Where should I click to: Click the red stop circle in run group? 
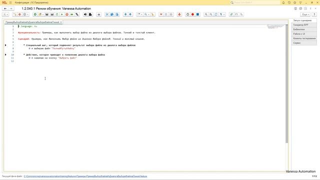pos(67,14)
